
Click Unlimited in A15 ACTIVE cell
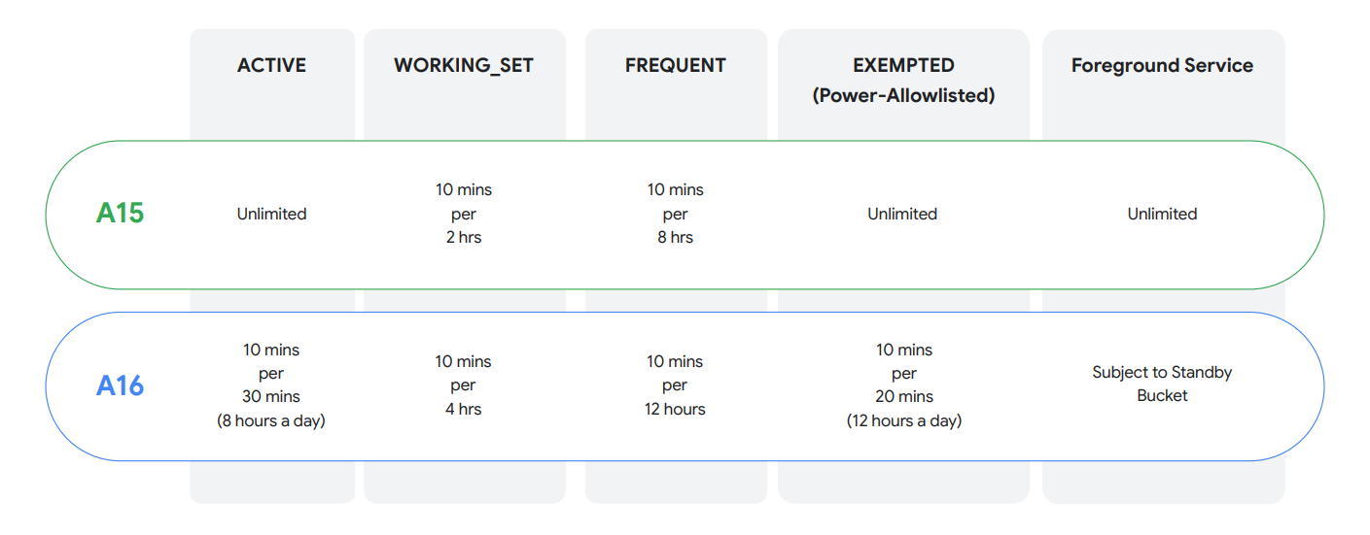271,214
